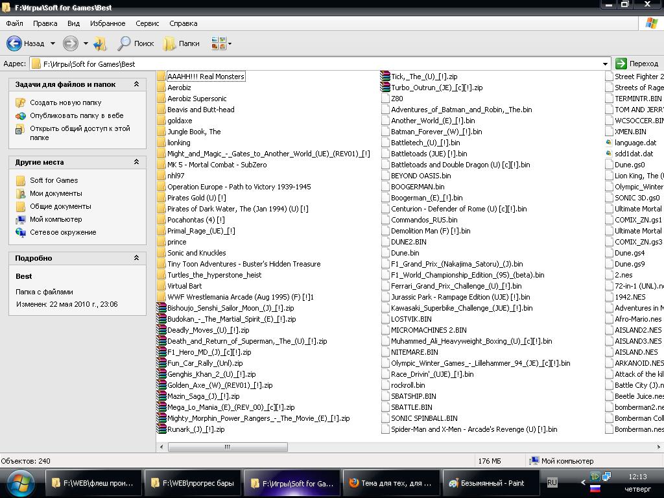This screenshot has width=664, height=498.
Task: Click the scrollbar left arrow
Action: click(161, 447)
